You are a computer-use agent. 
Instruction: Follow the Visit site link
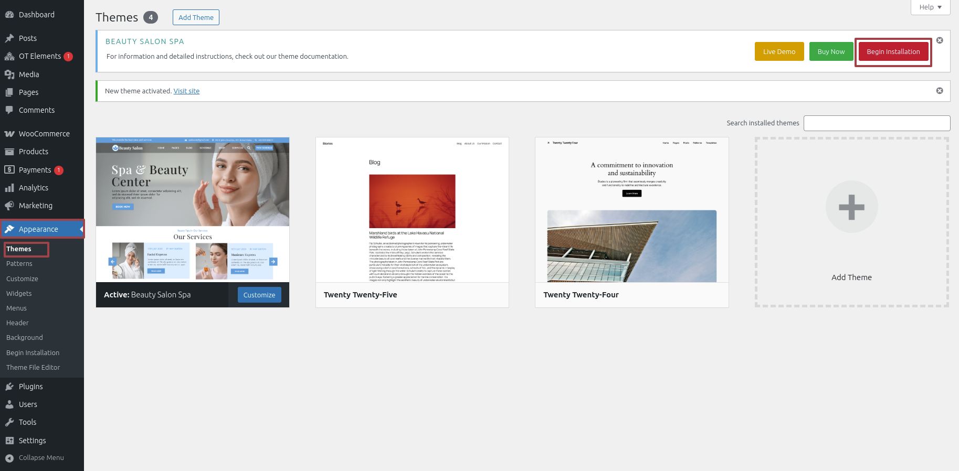[186, 91]
